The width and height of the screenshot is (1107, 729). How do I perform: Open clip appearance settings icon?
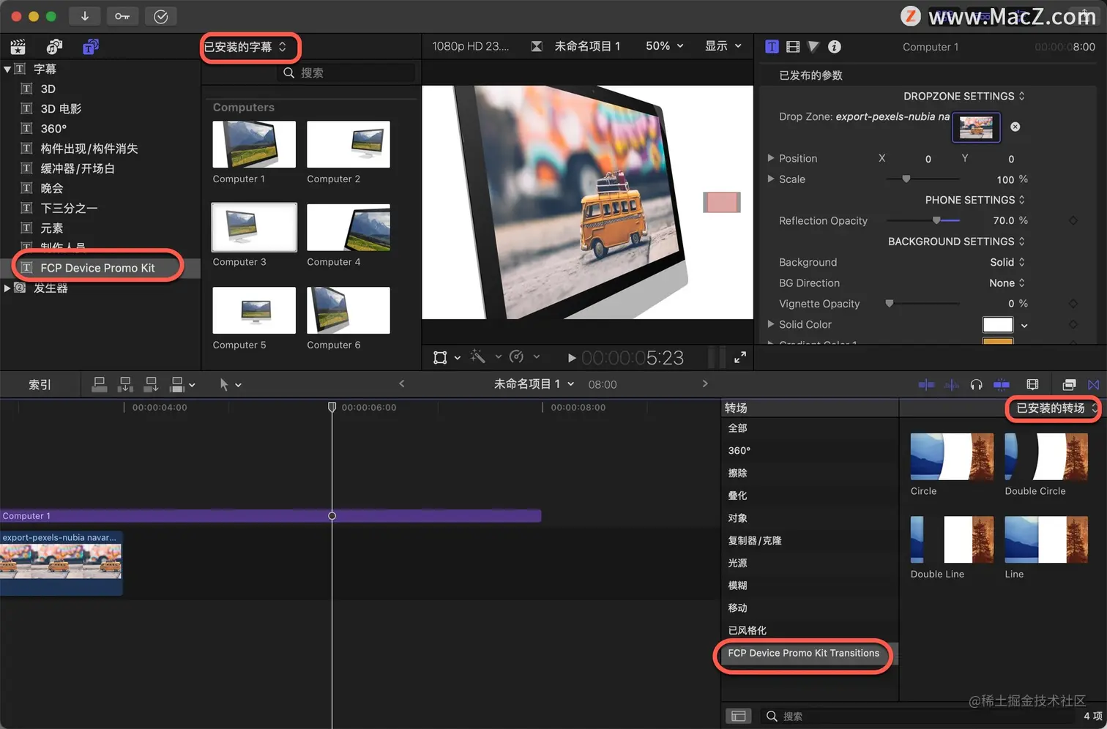tap(1032, 384)
